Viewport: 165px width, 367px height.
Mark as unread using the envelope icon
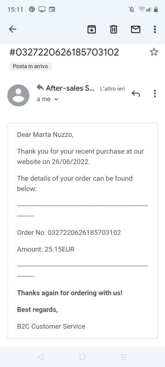(136, 29)
